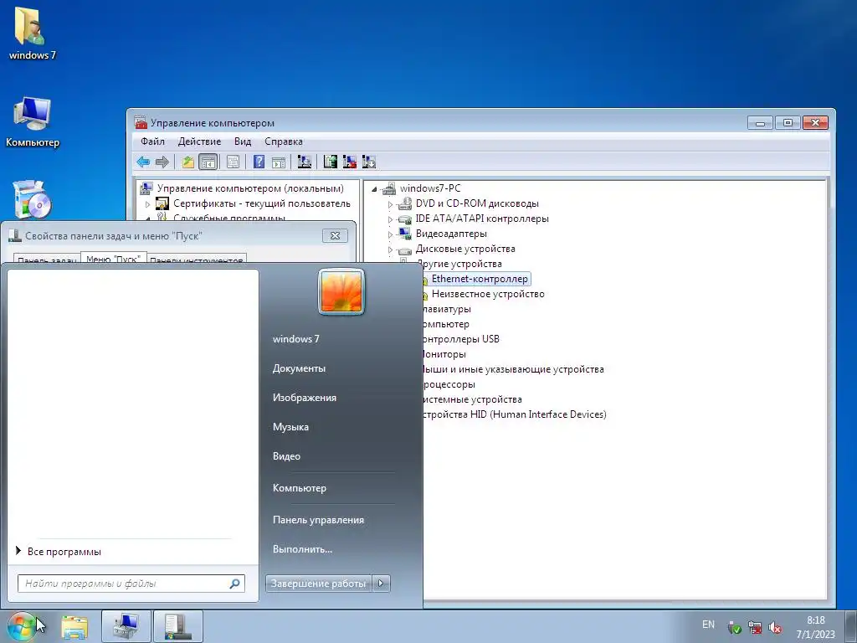
Task: Open the Файл menu
Action: point(152,141)
